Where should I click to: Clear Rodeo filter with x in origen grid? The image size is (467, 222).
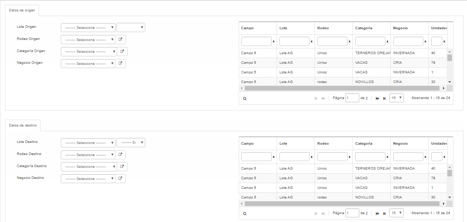coord(350,42)
